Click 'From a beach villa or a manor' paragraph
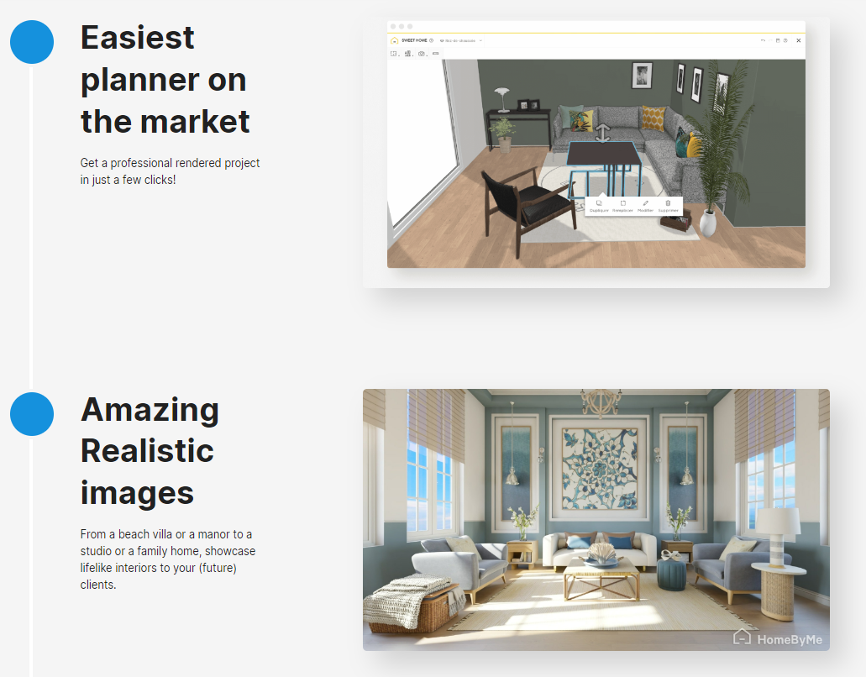 (x=168, y=559)
